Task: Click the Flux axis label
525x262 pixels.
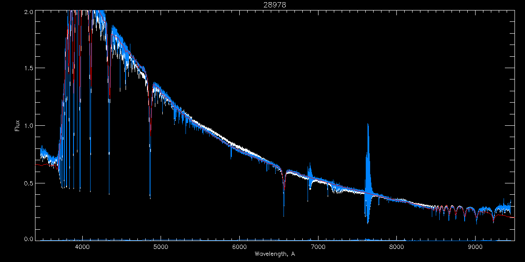Action: [17, 126]
